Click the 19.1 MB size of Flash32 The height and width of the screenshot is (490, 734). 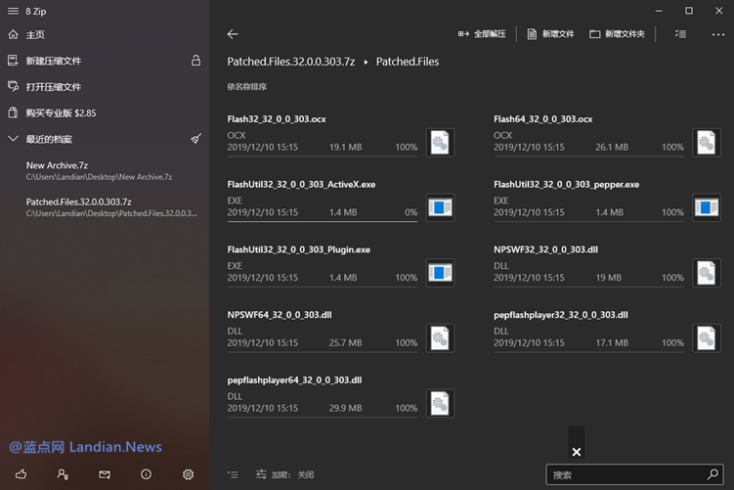(x=345, y=147)
